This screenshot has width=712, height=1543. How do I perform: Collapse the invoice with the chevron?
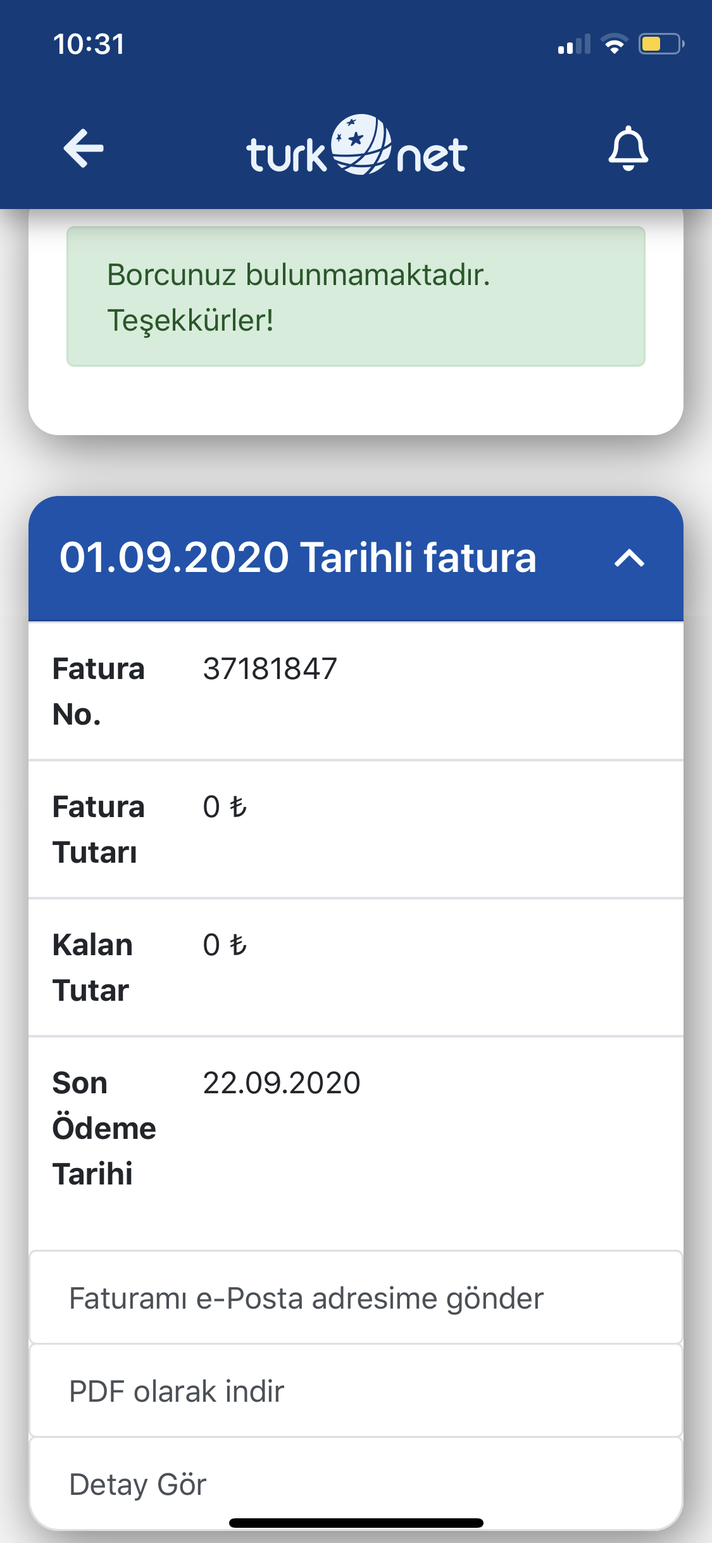click(629, 558)
